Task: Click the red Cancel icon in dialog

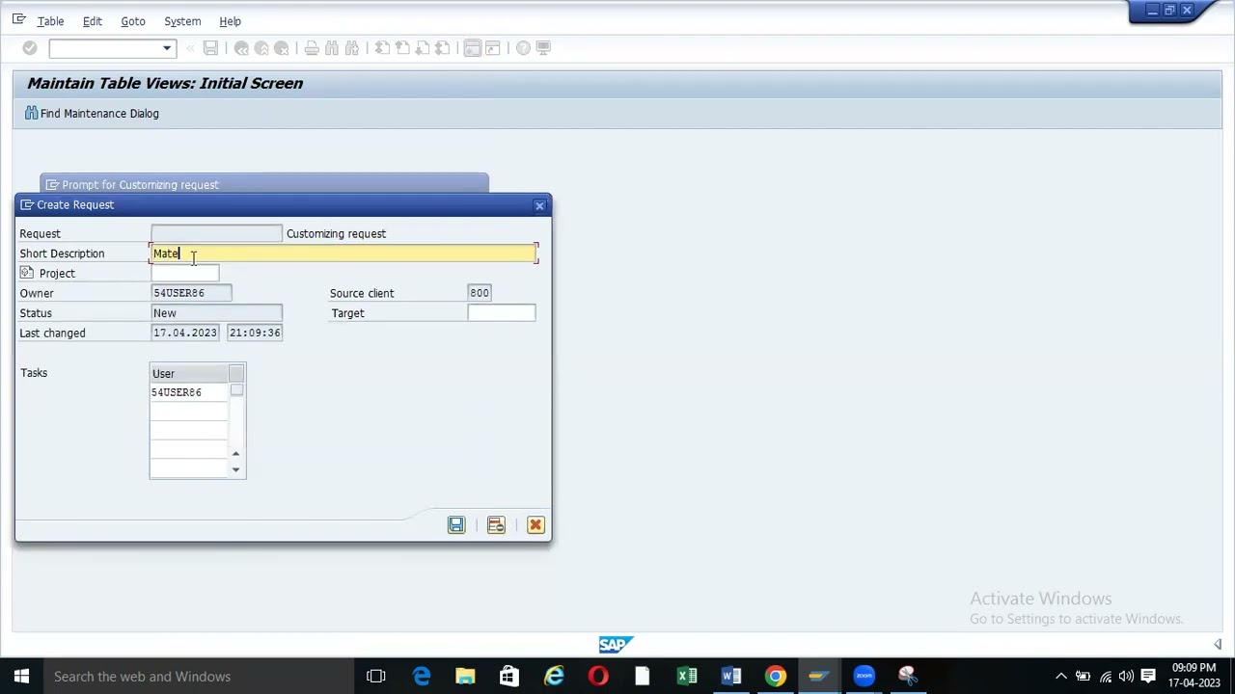Action: [535, 525]
